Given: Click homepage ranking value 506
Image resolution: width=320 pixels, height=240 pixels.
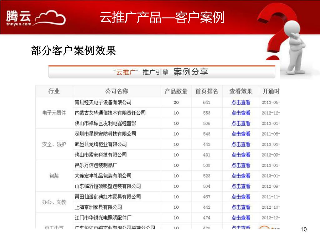Looking at the screenshot, I should point(207,123).
